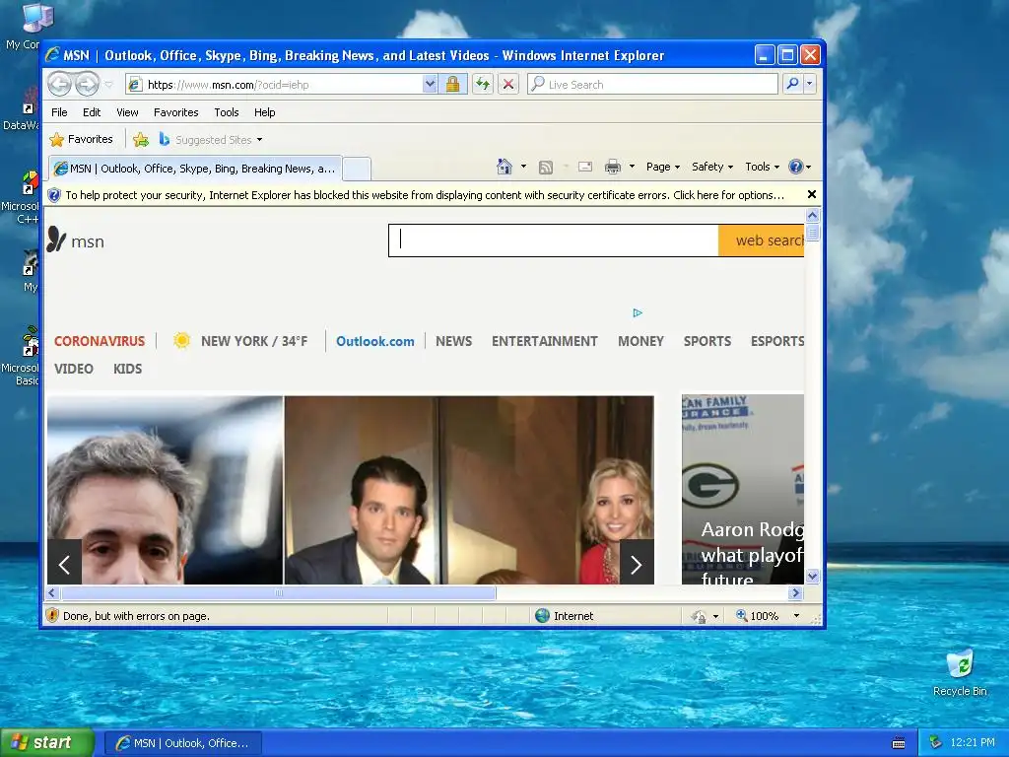Open the Tools command bar dropdown
Viewport: 1009px width, 757px height.
click(762, 167)
